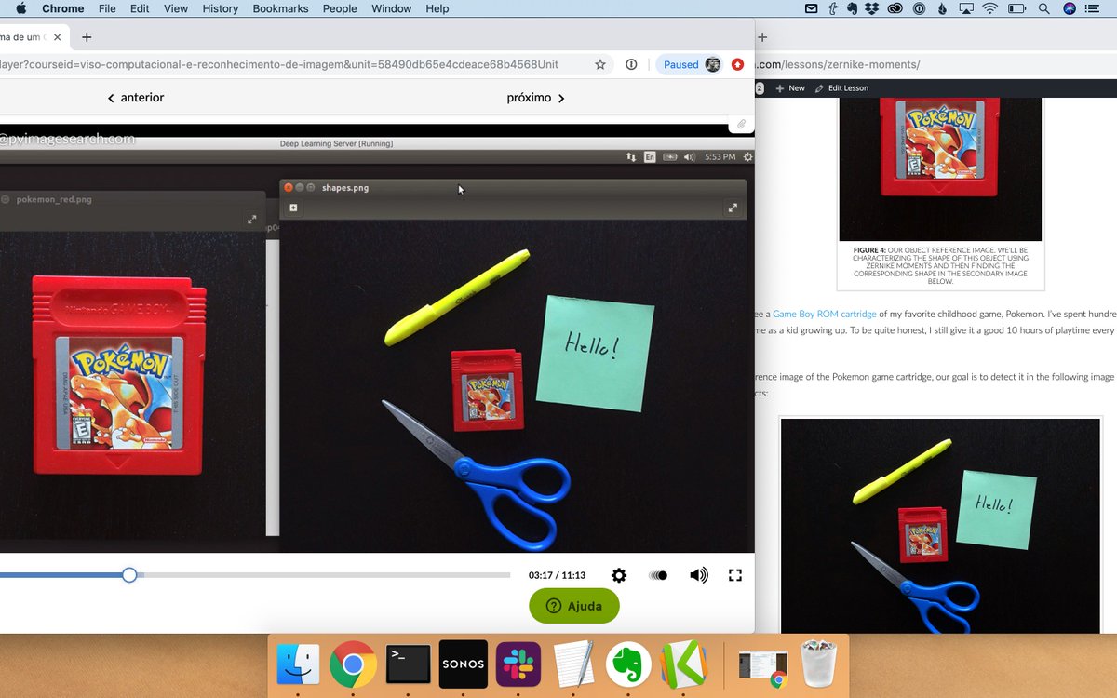Click the circled-I extension icon in Chrome toolbar
1117x698 pixels.
tap(631, 65)
